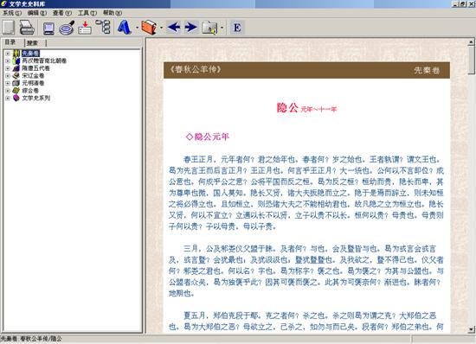Go forward with the right arrow

click(x=191, y=28)
